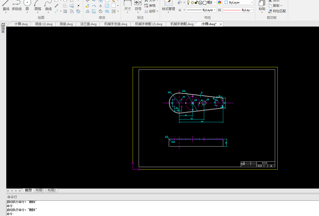This screenshot has width=319, height=216.
Task: Click the 特性匹配 match properties icon
Action: tap(270, 11)
